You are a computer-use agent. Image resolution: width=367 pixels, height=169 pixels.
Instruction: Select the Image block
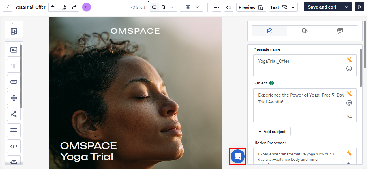click(14, 50)
